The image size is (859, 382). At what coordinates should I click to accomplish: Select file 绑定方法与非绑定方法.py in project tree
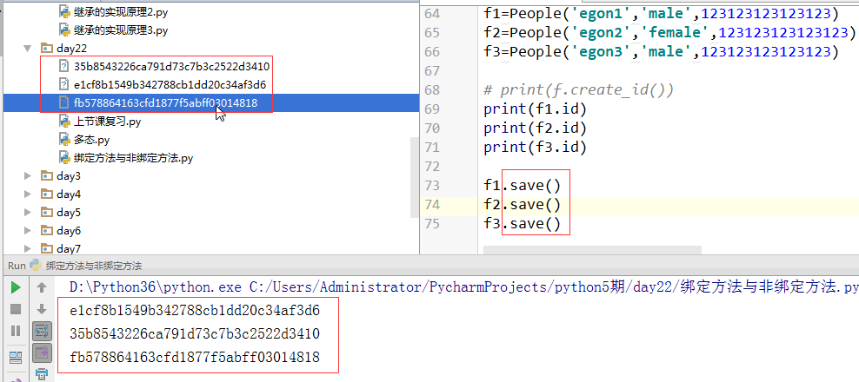134,158
